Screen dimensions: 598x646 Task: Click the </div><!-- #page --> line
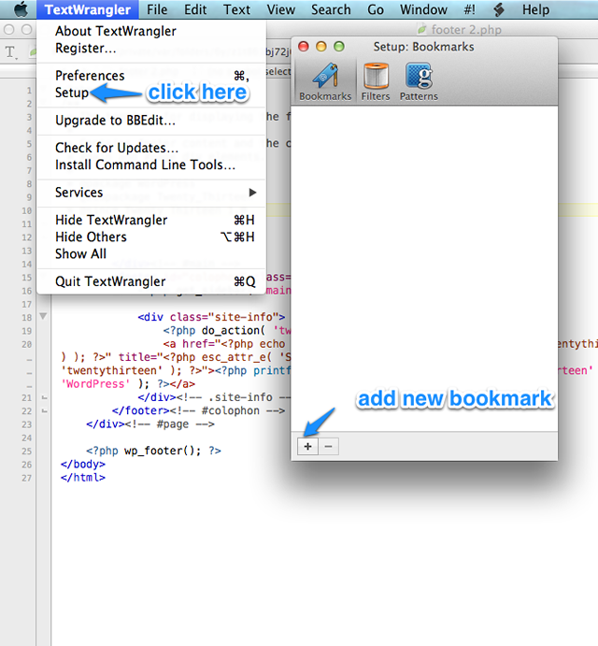(x=150, y=423)
